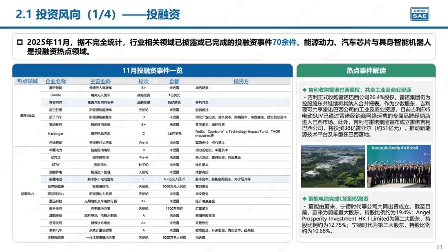Click the 6.7亿元人民币 amount cell
Viewport: 448px width, 252px height.
174,179
